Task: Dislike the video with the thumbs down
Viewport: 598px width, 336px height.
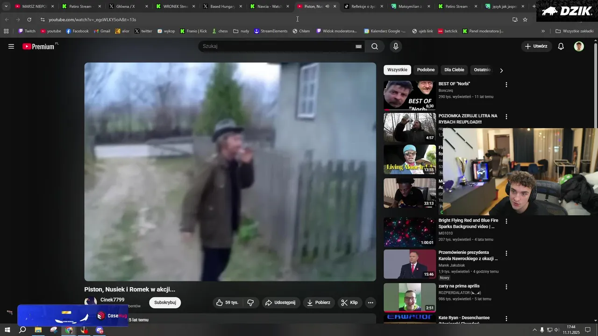Action: (250, 302)
